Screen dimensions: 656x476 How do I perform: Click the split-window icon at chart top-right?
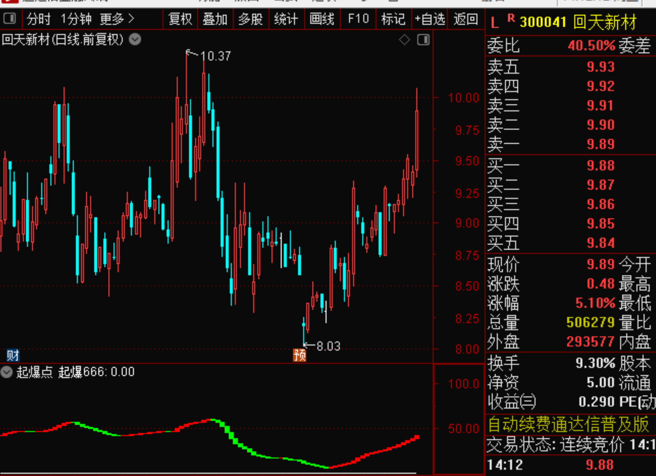point(423,39)
